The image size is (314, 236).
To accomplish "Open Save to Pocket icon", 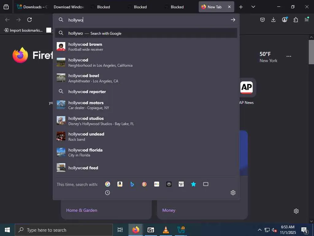I will coord(262,20).
